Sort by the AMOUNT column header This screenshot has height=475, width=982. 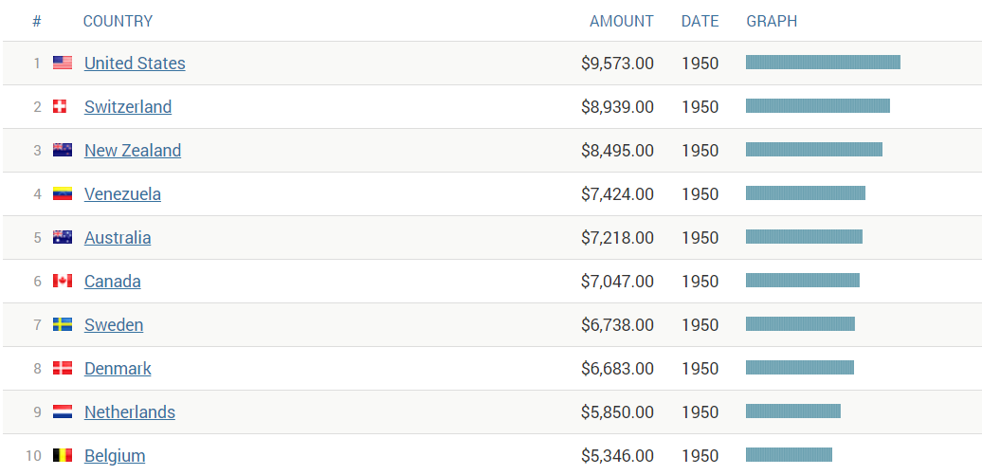point(621,21)
